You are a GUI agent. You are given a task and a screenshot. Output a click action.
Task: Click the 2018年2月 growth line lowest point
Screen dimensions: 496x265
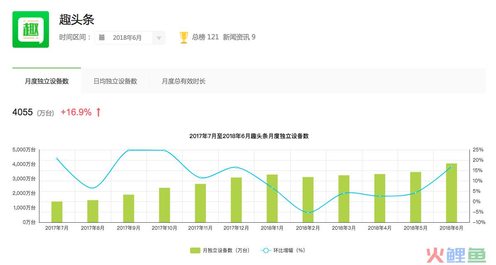pos(308,212)
